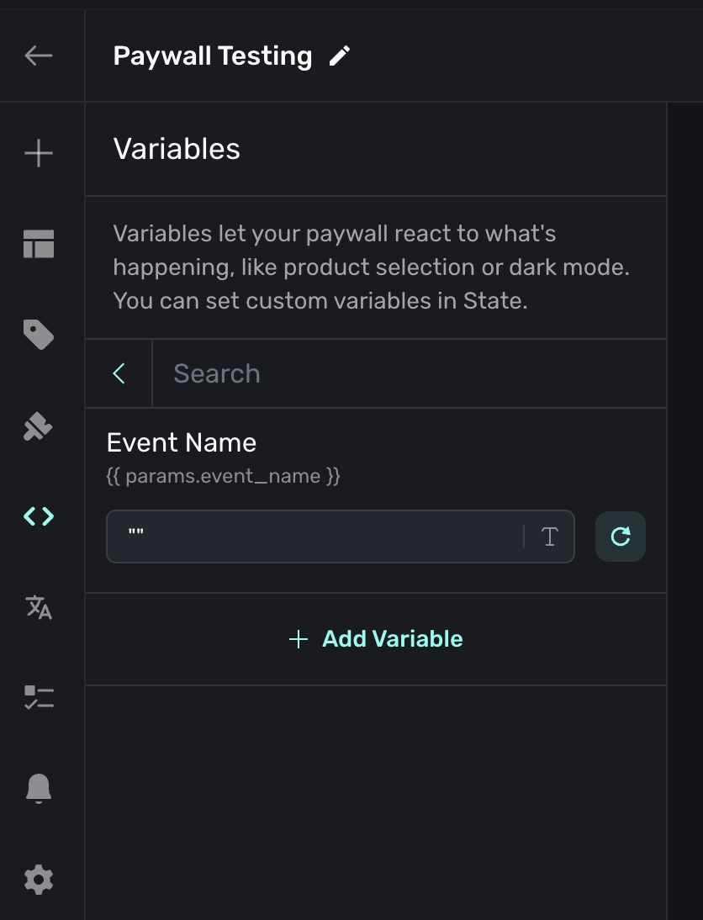Click the pencil icon to rename paywall
The image size is (703, 920).
pos(340,56)
